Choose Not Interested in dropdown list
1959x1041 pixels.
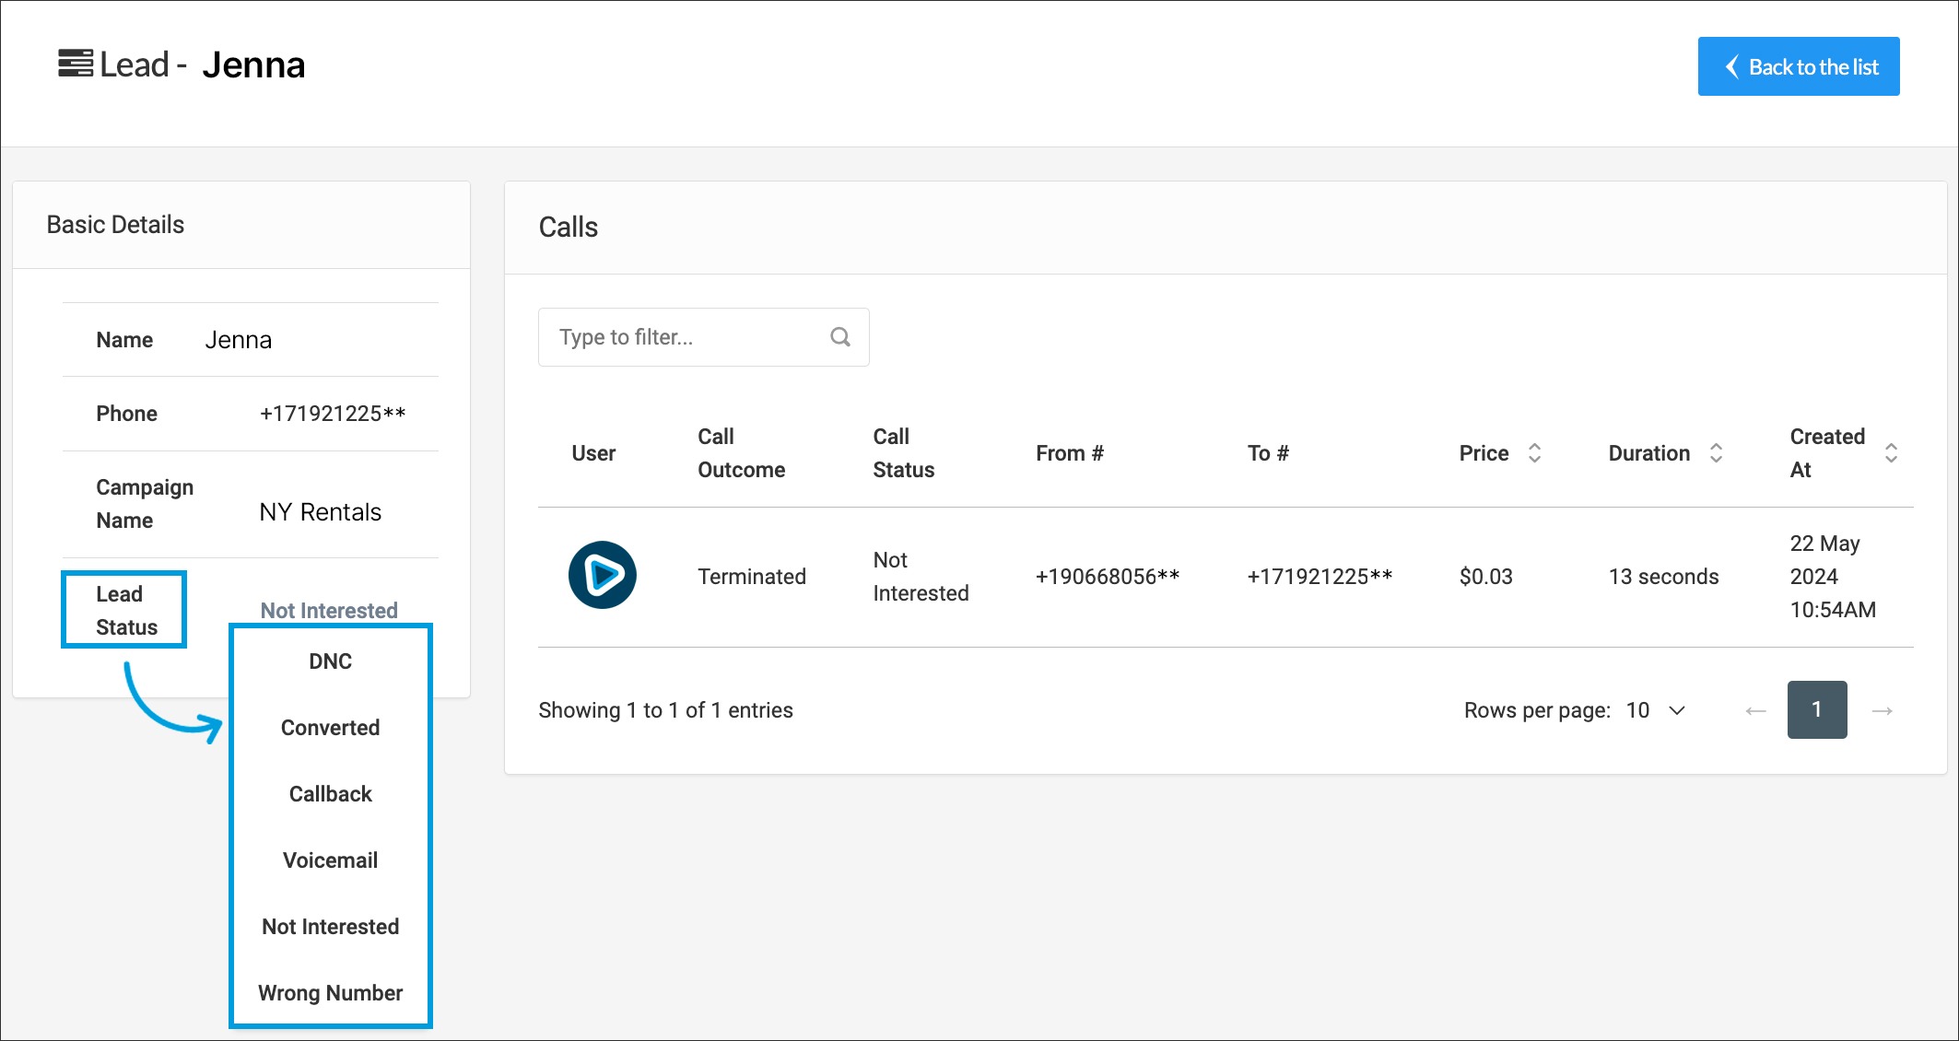click(x=330, y=927)
